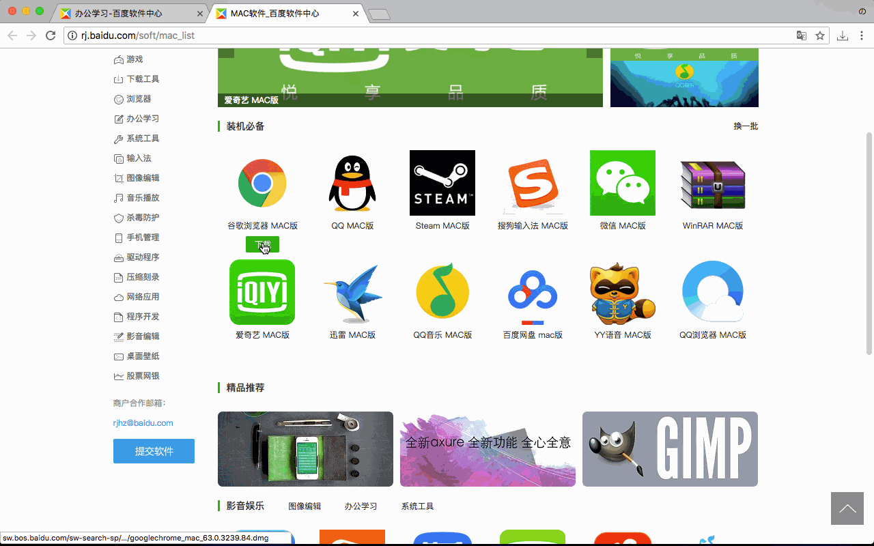874x546 pixels.
Task: Open the 游戏 category in sidebar
Action: pos(128,59)
